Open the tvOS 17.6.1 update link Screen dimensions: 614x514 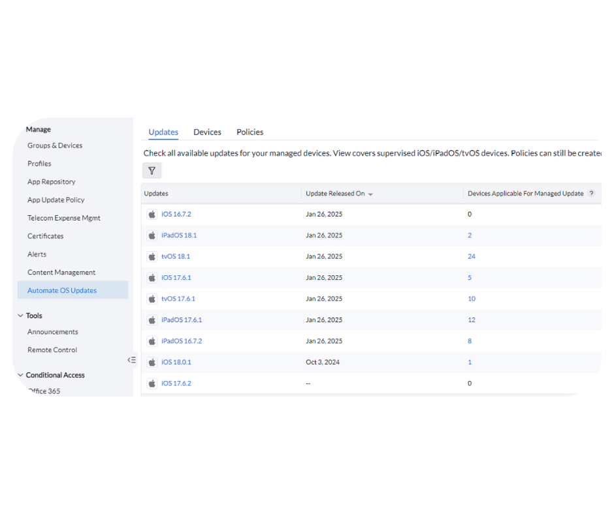coord(178,299)
